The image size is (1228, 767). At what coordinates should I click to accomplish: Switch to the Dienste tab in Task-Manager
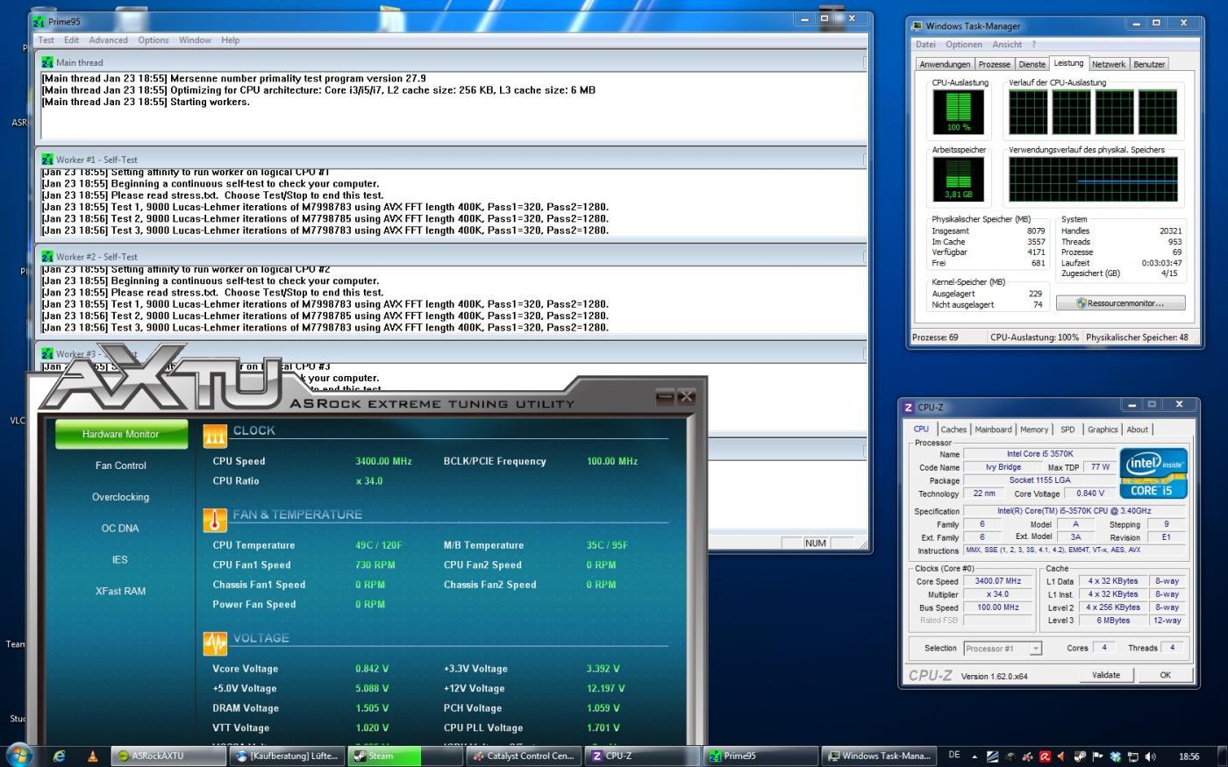1032,64
